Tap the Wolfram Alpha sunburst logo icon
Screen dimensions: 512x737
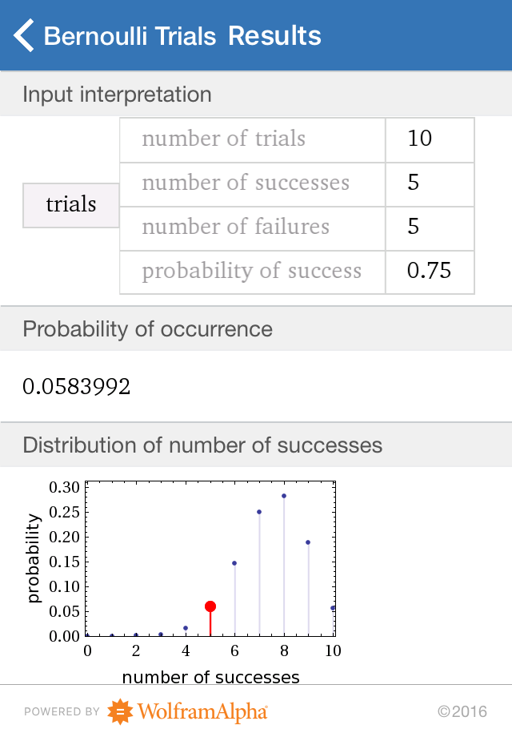[x=120, y=711]
